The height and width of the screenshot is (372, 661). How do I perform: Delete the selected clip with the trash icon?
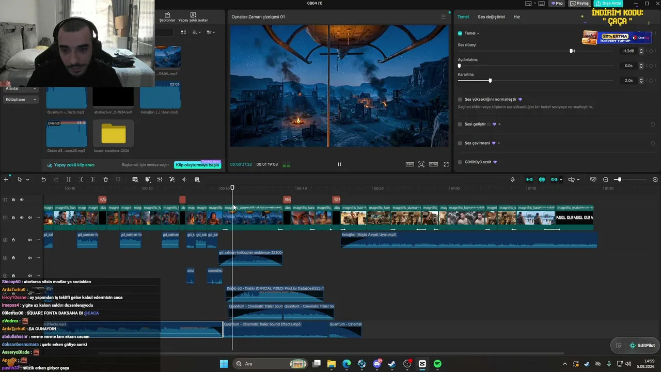point(105,179)
